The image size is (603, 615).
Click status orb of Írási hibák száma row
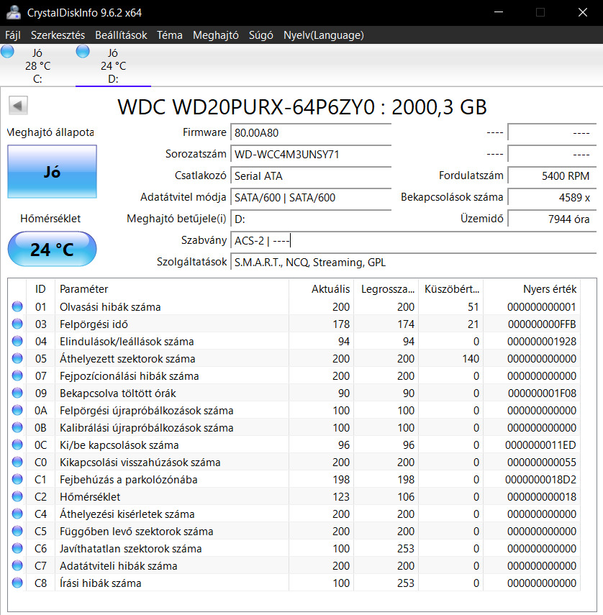click(17, 583)
